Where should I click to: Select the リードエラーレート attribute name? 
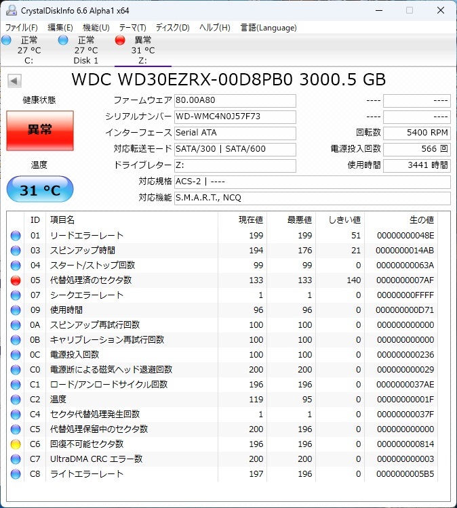(87, 236)
